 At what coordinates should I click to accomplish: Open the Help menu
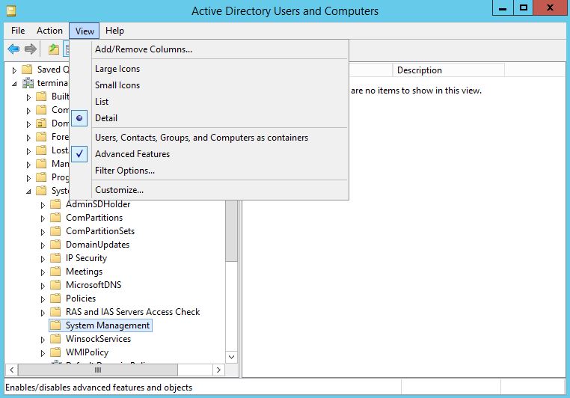click(x=114, y=31)
